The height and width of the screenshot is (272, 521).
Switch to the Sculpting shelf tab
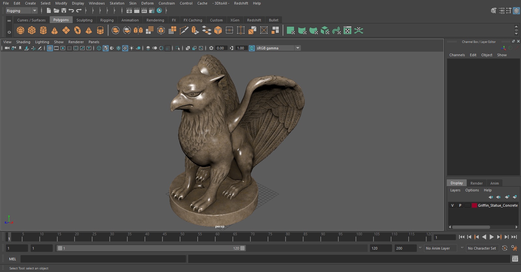point(84,20)
